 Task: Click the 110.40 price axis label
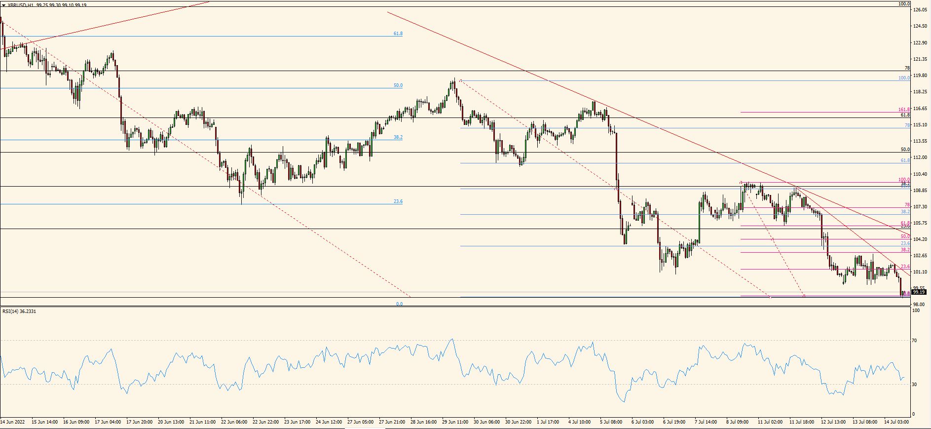point(921,174)
